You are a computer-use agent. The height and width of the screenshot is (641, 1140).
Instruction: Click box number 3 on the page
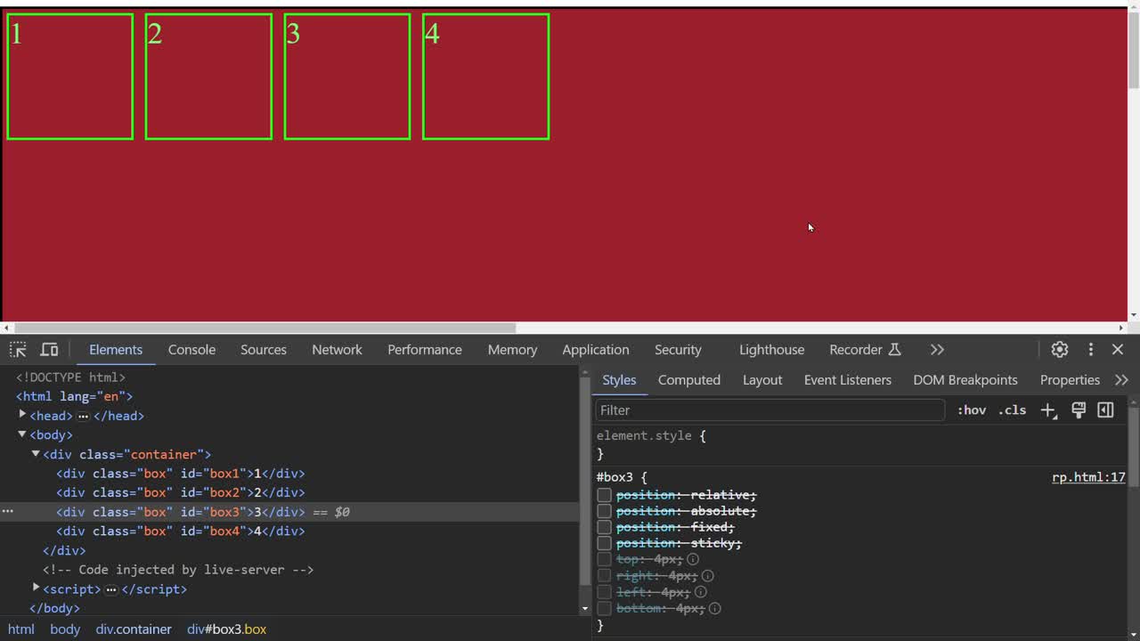tap(347, 77)
